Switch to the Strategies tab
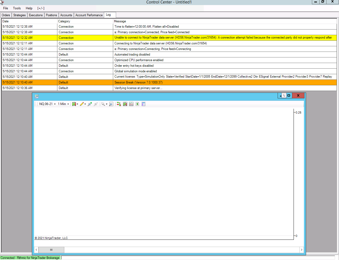 click(x=19, y=15)
